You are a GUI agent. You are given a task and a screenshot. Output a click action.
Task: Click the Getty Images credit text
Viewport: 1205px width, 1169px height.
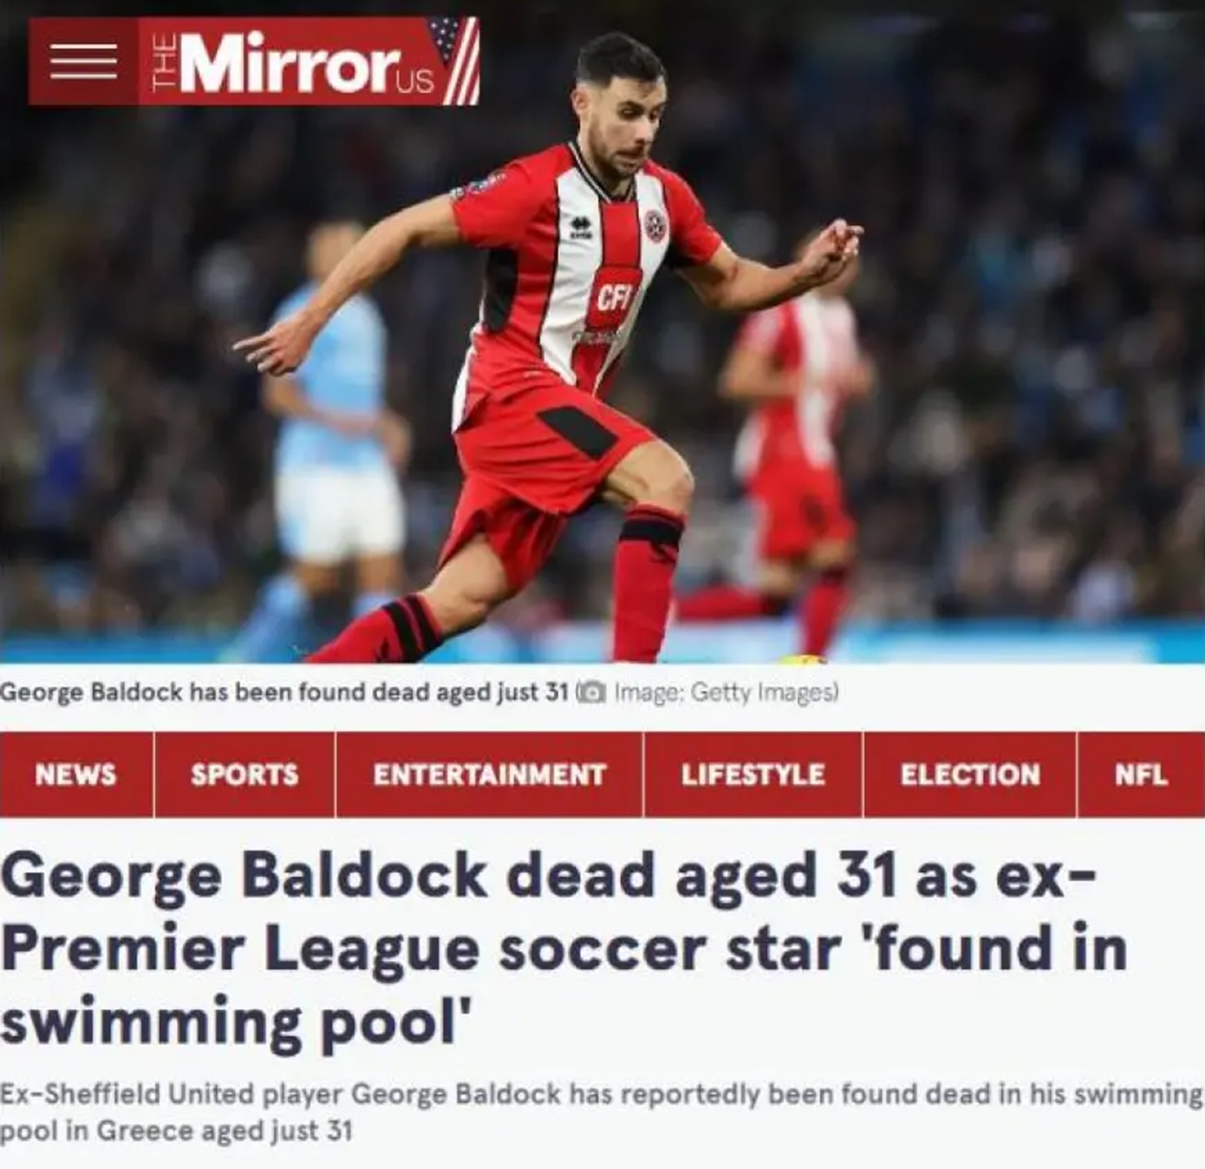726,692
